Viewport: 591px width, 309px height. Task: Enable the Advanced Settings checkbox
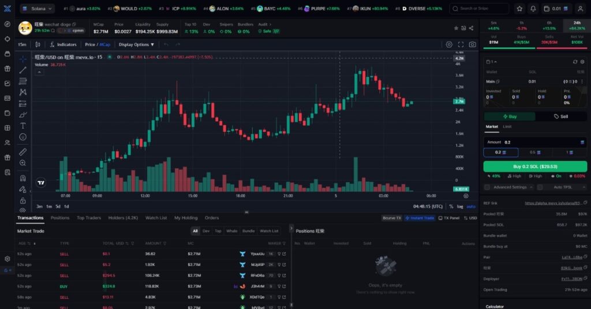[x=487, y=187]
